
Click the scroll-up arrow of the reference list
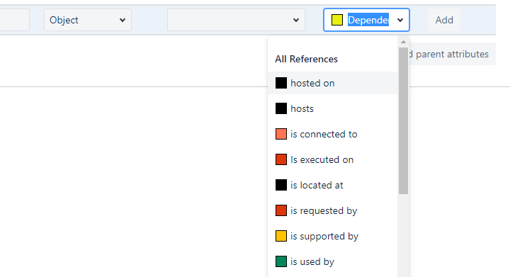click(403, 42)
